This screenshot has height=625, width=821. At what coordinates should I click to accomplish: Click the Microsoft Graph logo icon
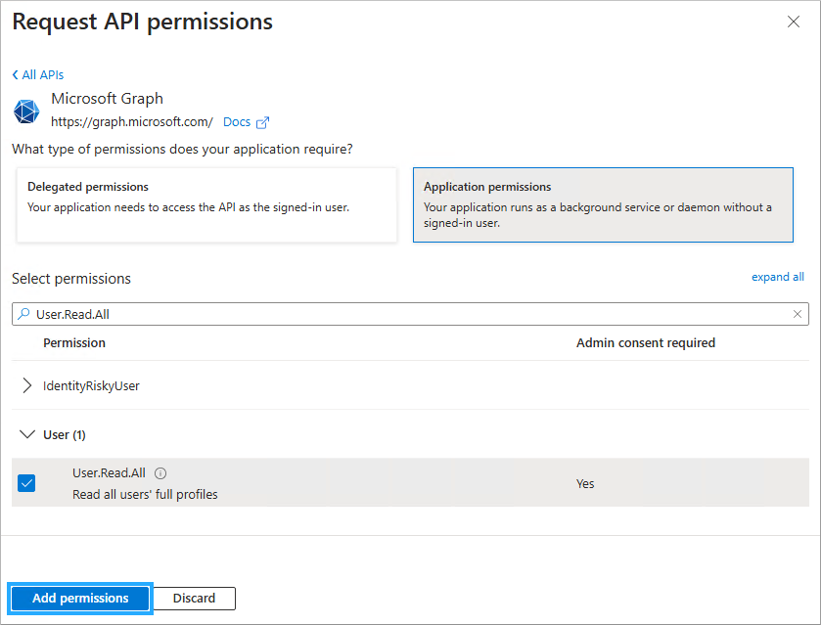[x=26, y=112]
